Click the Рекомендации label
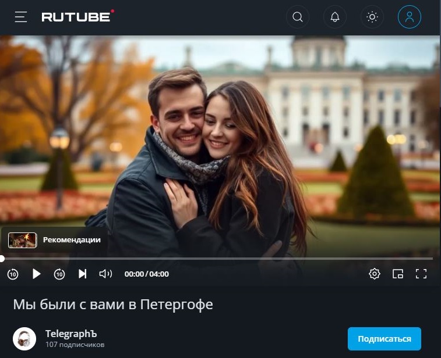 (x=72, y=240)
